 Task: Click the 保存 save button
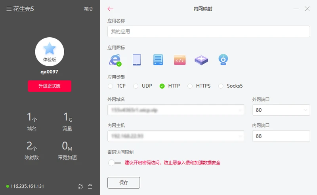[124, 183]
